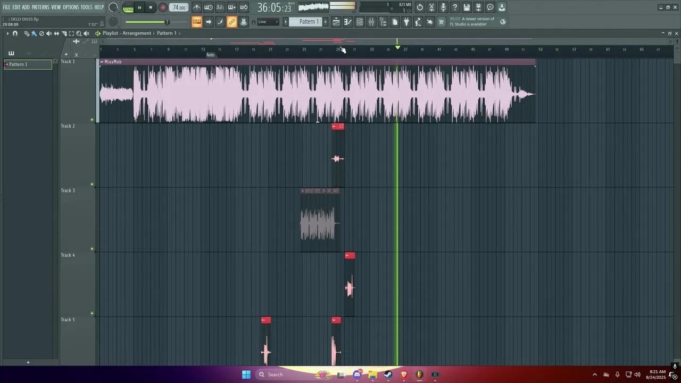Select the Paint brush tool in playlist
The width and height of the screenshot is (681, 383).
coord(34,34)
